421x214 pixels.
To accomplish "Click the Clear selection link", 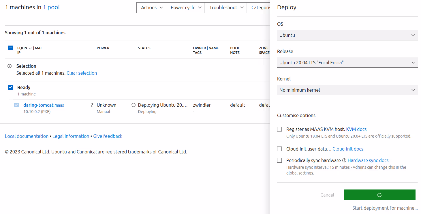I will coord(82,73).
